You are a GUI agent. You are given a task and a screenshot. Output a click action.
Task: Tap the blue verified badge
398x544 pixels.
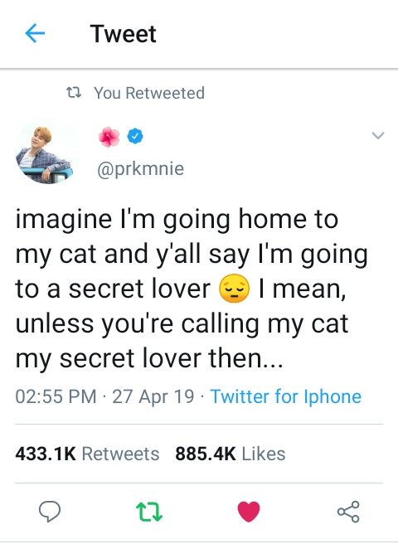(135, 136)
